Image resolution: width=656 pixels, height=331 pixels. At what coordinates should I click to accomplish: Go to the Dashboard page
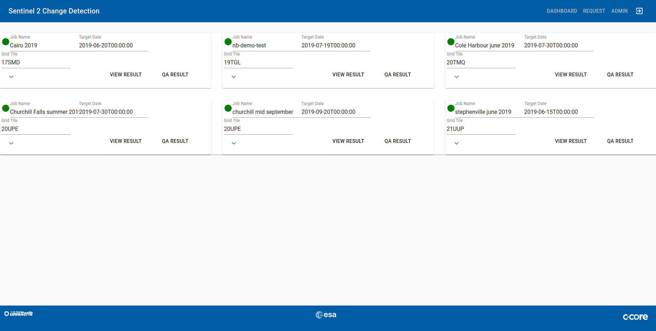pos(562,11)
